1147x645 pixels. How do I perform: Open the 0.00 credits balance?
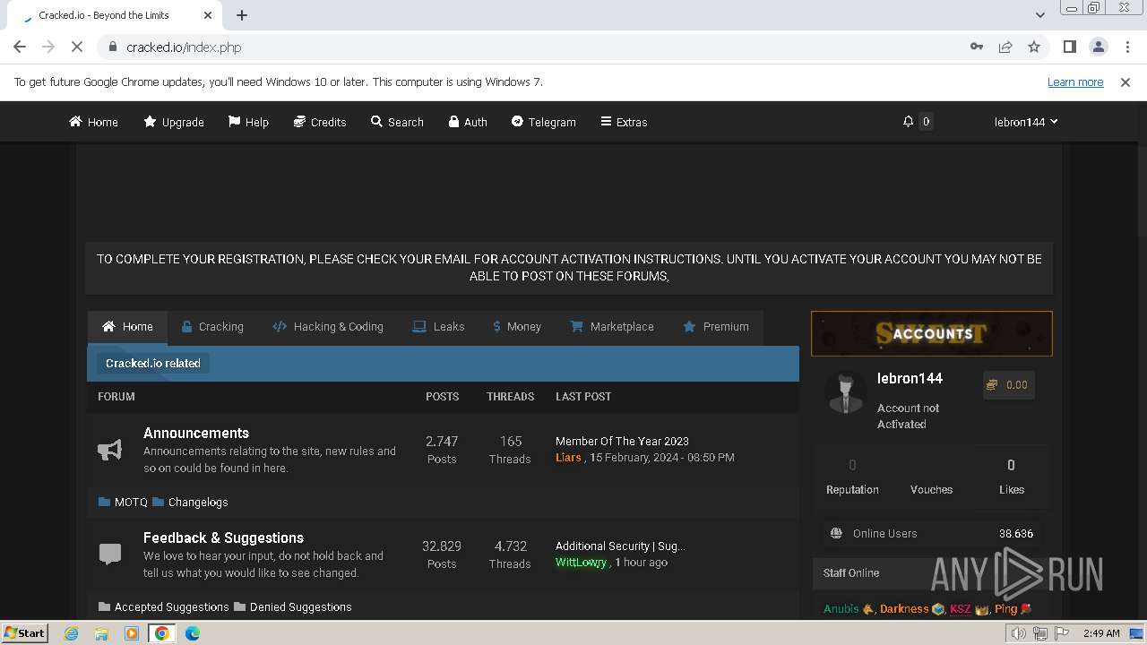pos(1009,384)
